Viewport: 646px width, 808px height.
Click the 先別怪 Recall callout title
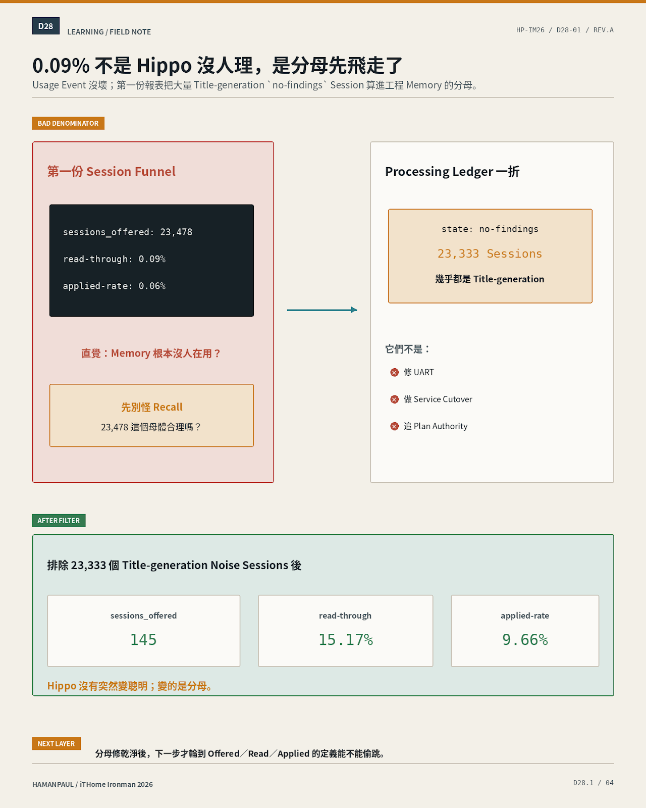coord(151,407)
